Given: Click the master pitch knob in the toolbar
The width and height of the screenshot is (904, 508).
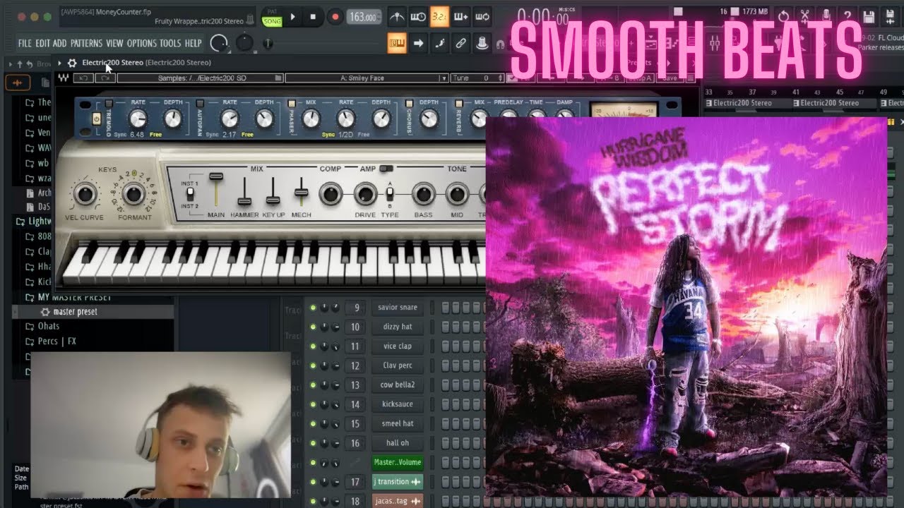Looking at the screenshot, I should coord(244,43).
